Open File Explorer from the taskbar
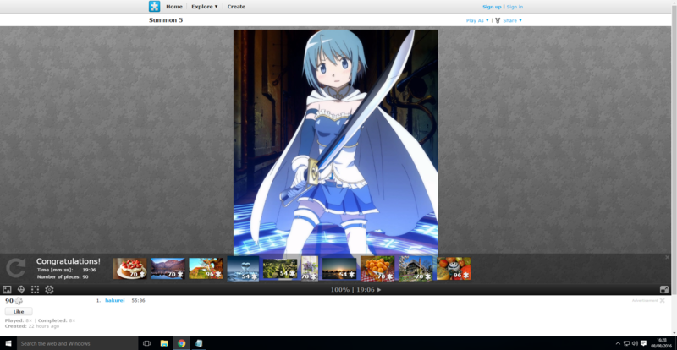The width and height of the screenshot is (677, 350). pyautogui.click(x=164, y=343)
